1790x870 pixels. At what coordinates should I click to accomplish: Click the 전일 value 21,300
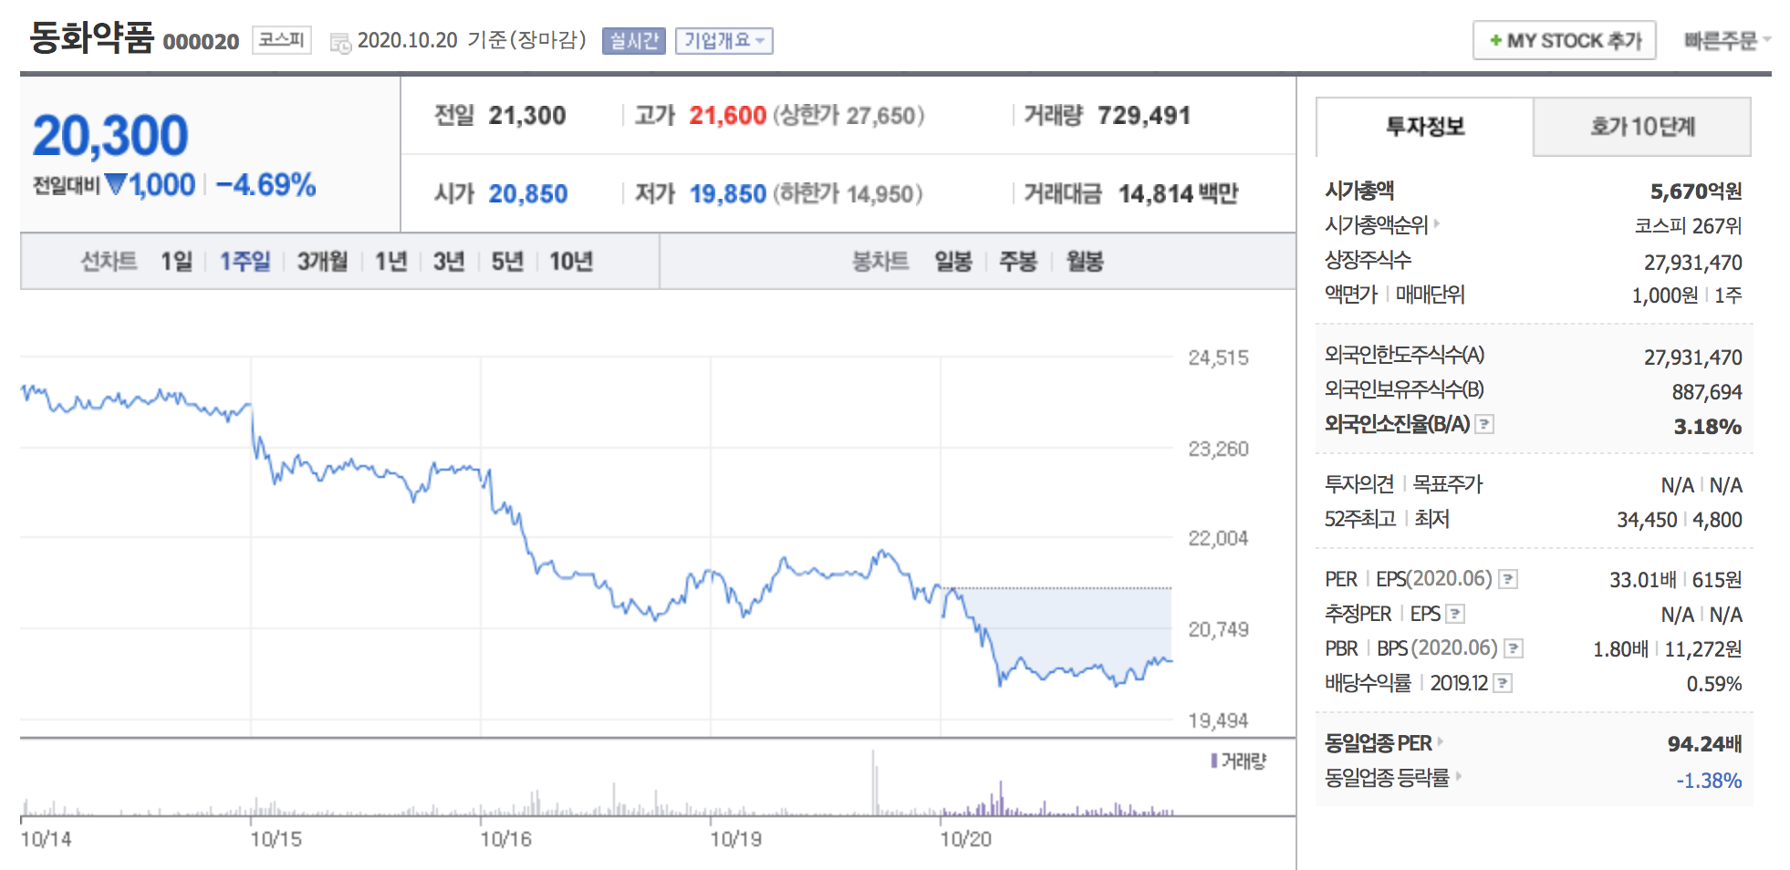(x=526, y=116)
